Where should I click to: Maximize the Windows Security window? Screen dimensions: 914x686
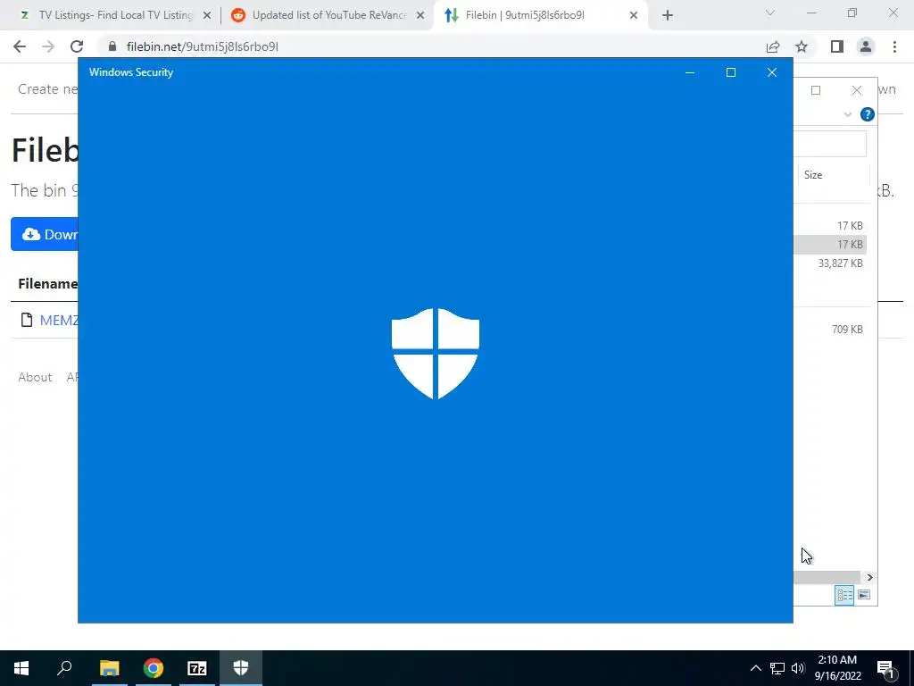(731, 72)
